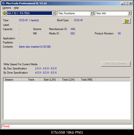Click the Manufacturer ID value AML
Screen dimensions: 134x135
tap(73, 29)
